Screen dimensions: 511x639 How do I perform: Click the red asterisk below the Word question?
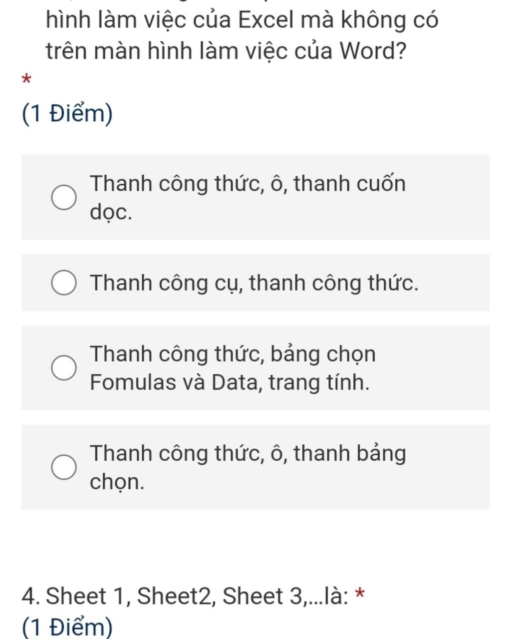tap(26, 79)
